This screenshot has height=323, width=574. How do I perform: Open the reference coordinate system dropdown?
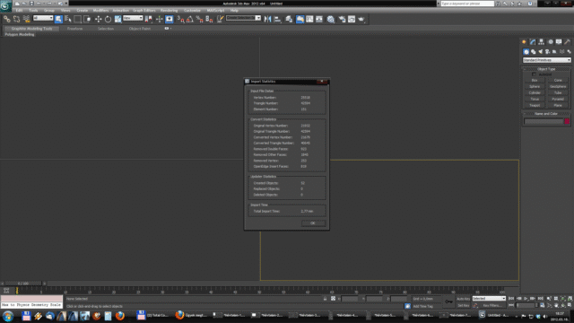click(x=133, y=18)
